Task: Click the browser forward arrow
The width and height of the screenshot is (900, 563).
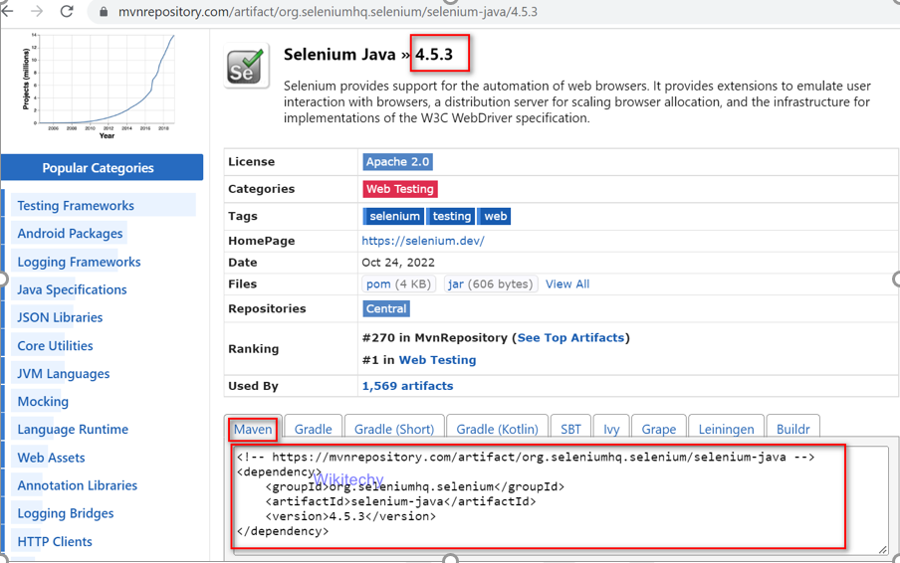Action: (37, 12)
